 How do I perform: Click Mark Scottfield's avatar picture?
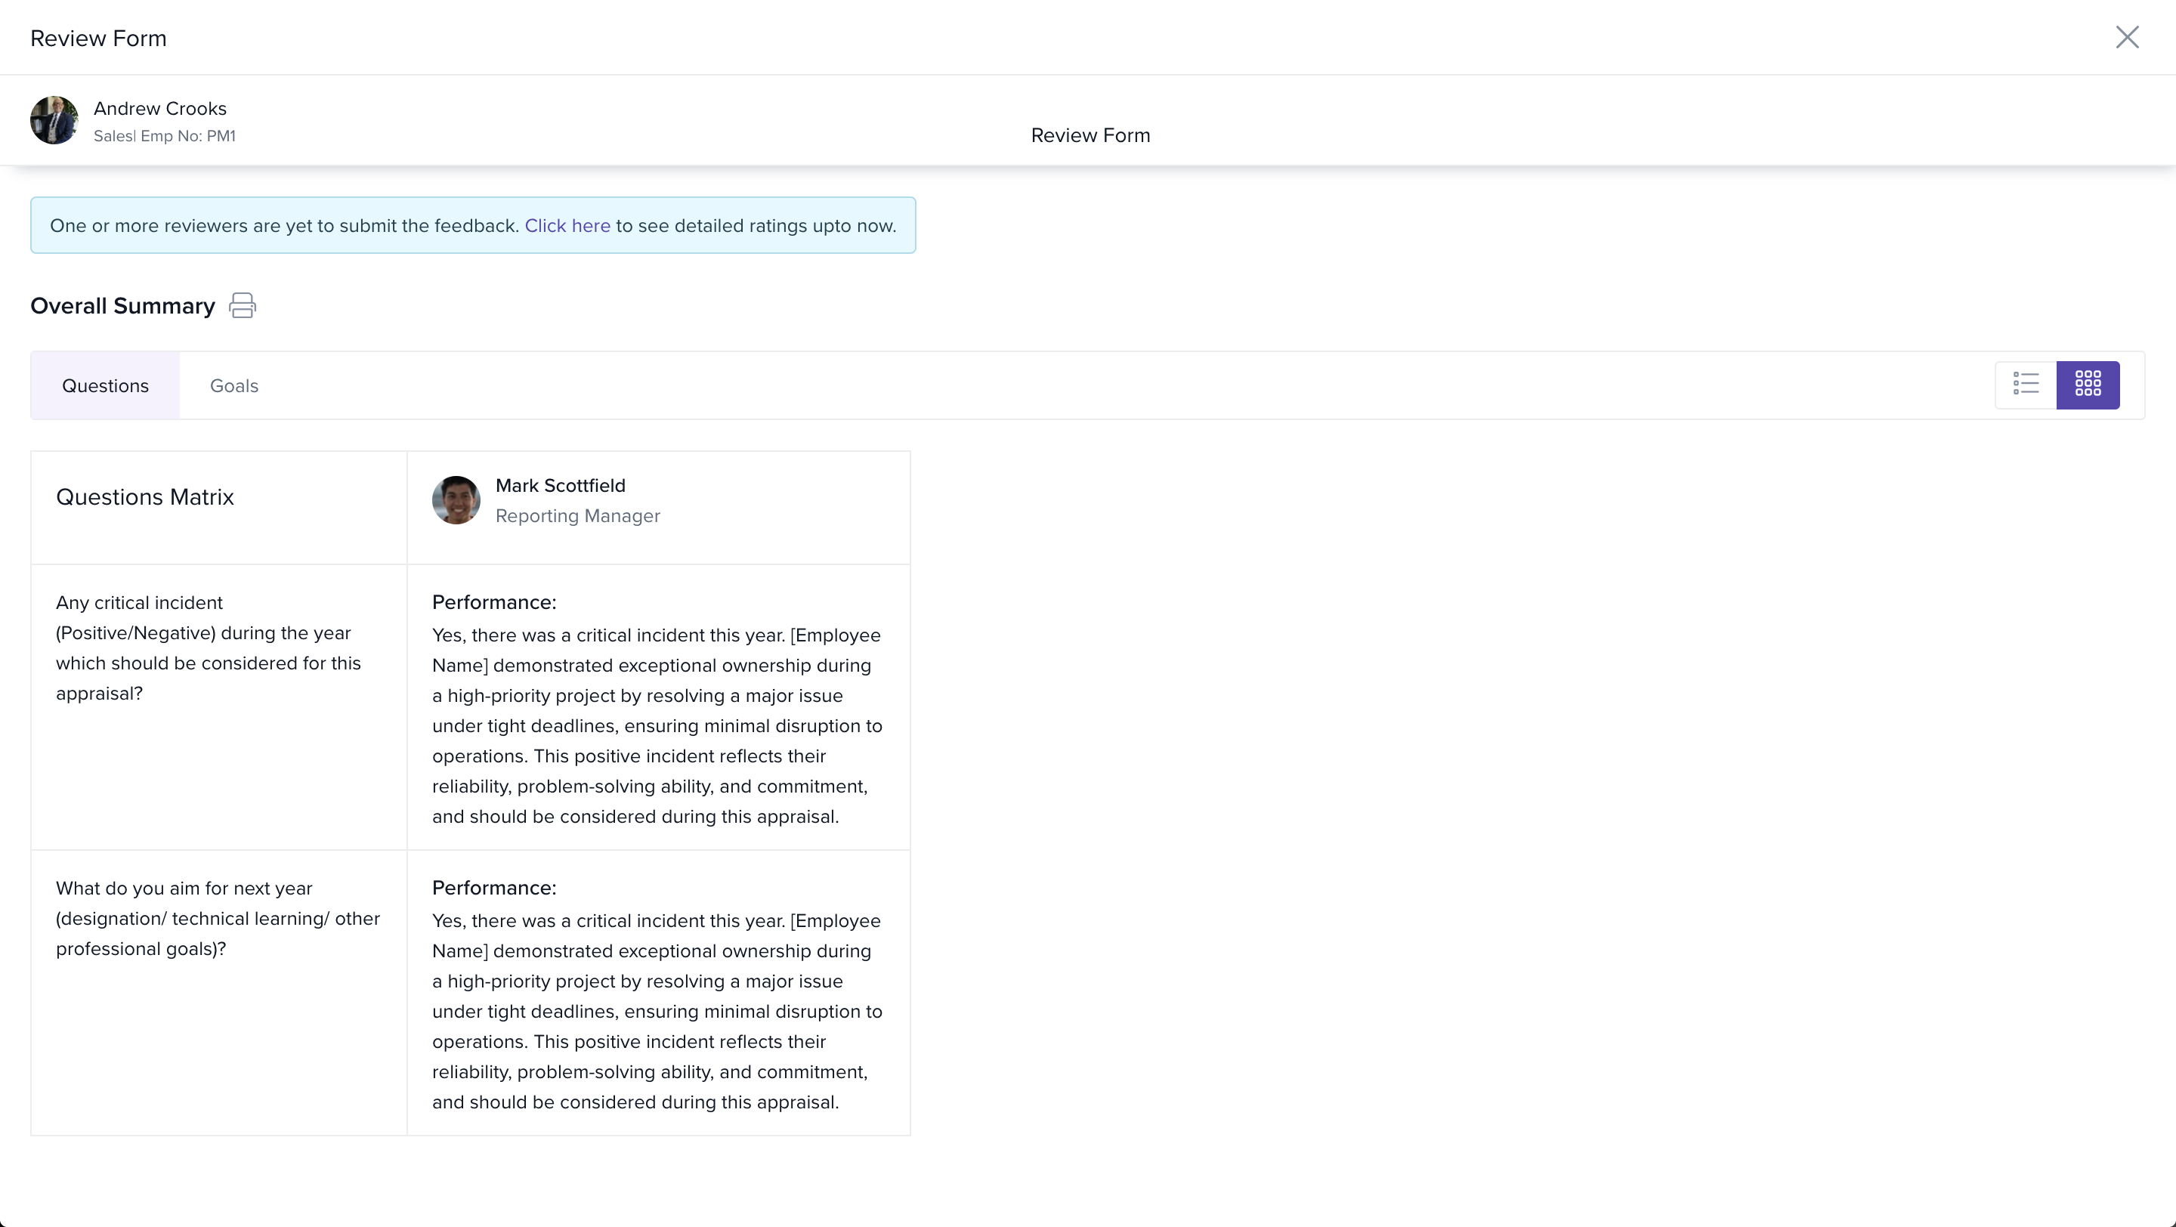[456, 500]
